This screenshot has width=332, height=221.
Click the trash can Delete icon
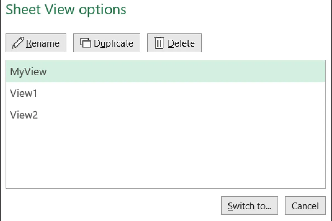159,43
